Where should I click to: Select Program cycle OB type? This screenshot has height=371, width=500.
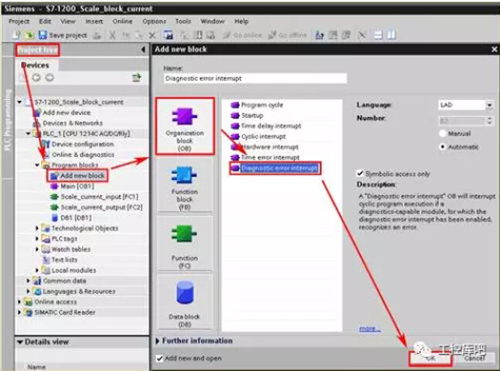point(261,104)
